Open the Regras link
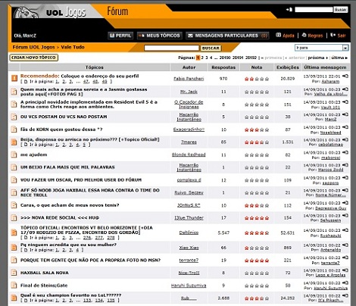Image resolution: width=356 pixels, height=306 pixels. pos(315,36)
